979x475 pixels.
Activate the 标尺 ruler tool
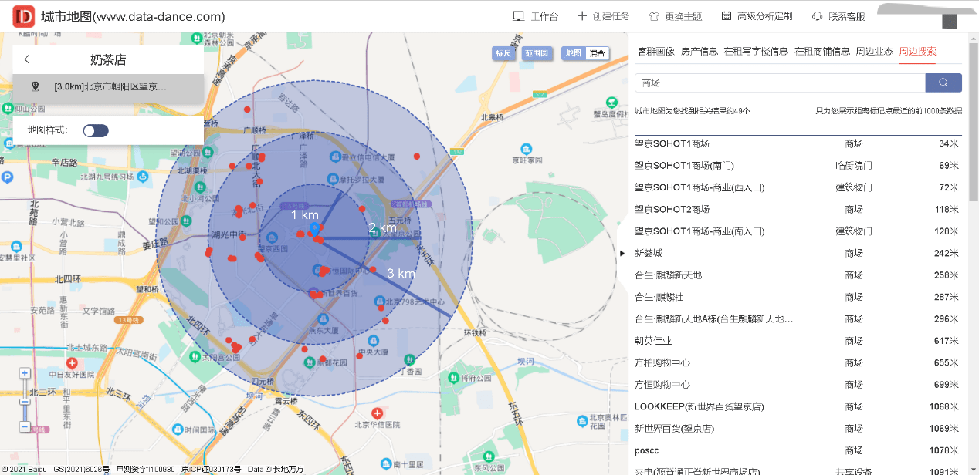[x=503, y=53]
